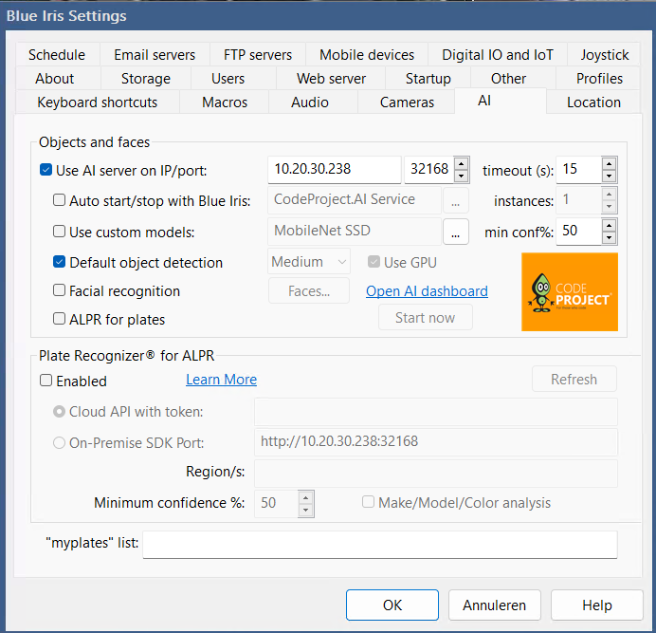The width and height of the screenshot is (656, 633).
Task: Switch to the Location tab
Action: coord(593,102)
